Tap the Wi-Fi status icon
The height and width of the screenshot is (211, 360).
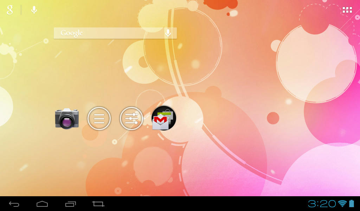click(x=342, y=203)
